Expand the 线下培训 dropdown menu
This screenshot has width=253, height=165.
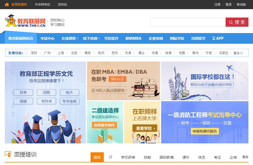[x=91, y=38]
